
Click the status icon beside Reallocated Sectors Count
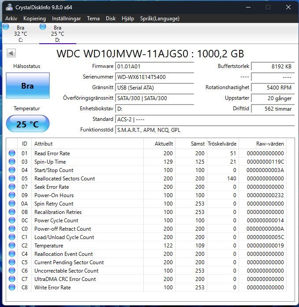tap(11, 179)
